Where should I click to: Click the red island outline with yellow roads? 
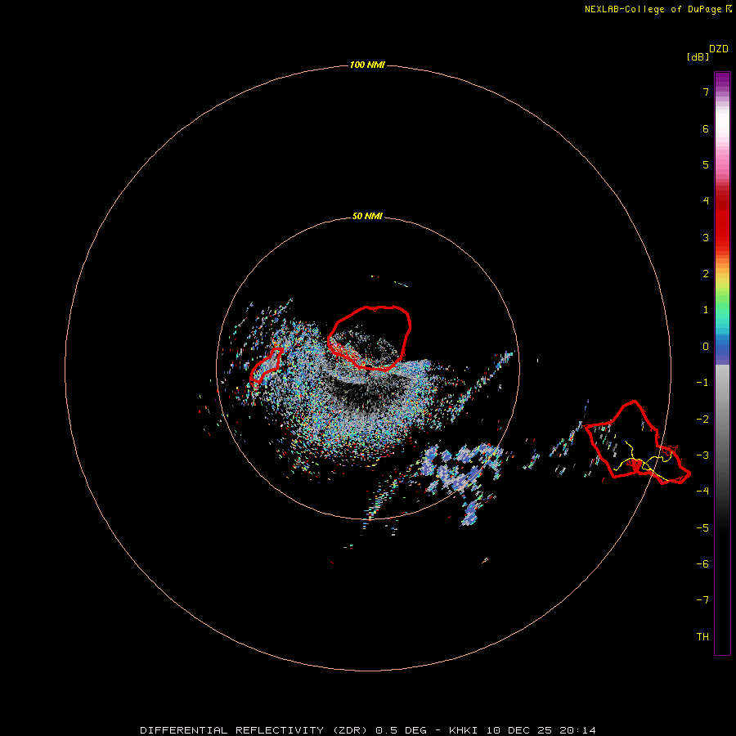636,443
